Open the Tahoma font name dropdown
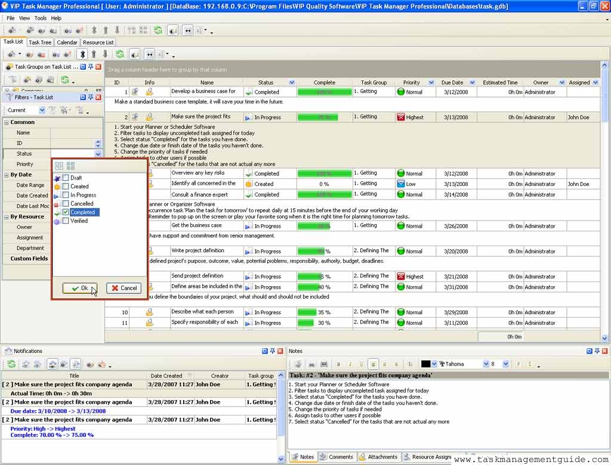This screenshot has height=465, width=611. (x=486, y=364)
